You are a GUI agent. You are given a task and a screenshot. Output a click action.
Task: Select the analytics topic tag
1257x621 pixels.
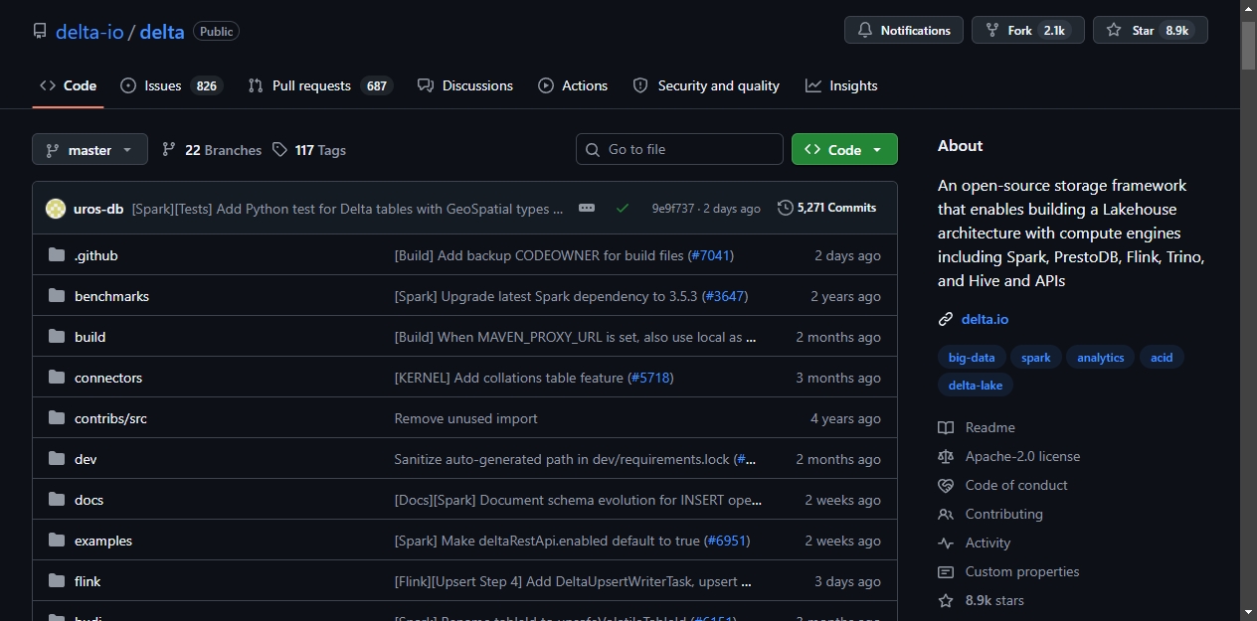click(x=1100, y=358)
